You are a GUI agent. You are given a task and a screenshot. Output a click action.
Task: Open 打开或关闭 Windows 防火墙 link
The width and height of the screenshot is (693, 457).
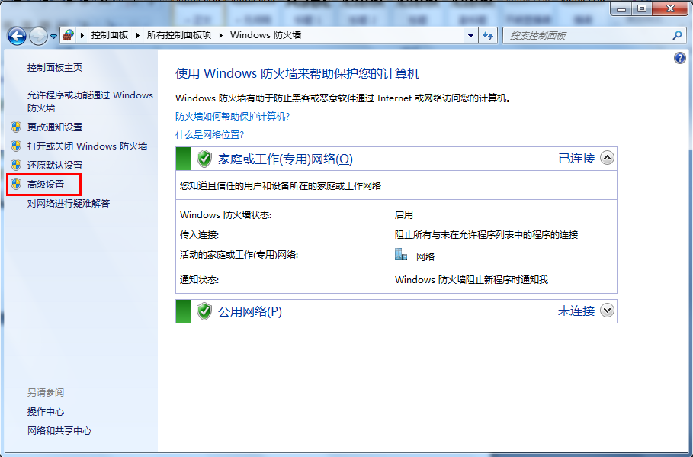click(x=87, y=146)
